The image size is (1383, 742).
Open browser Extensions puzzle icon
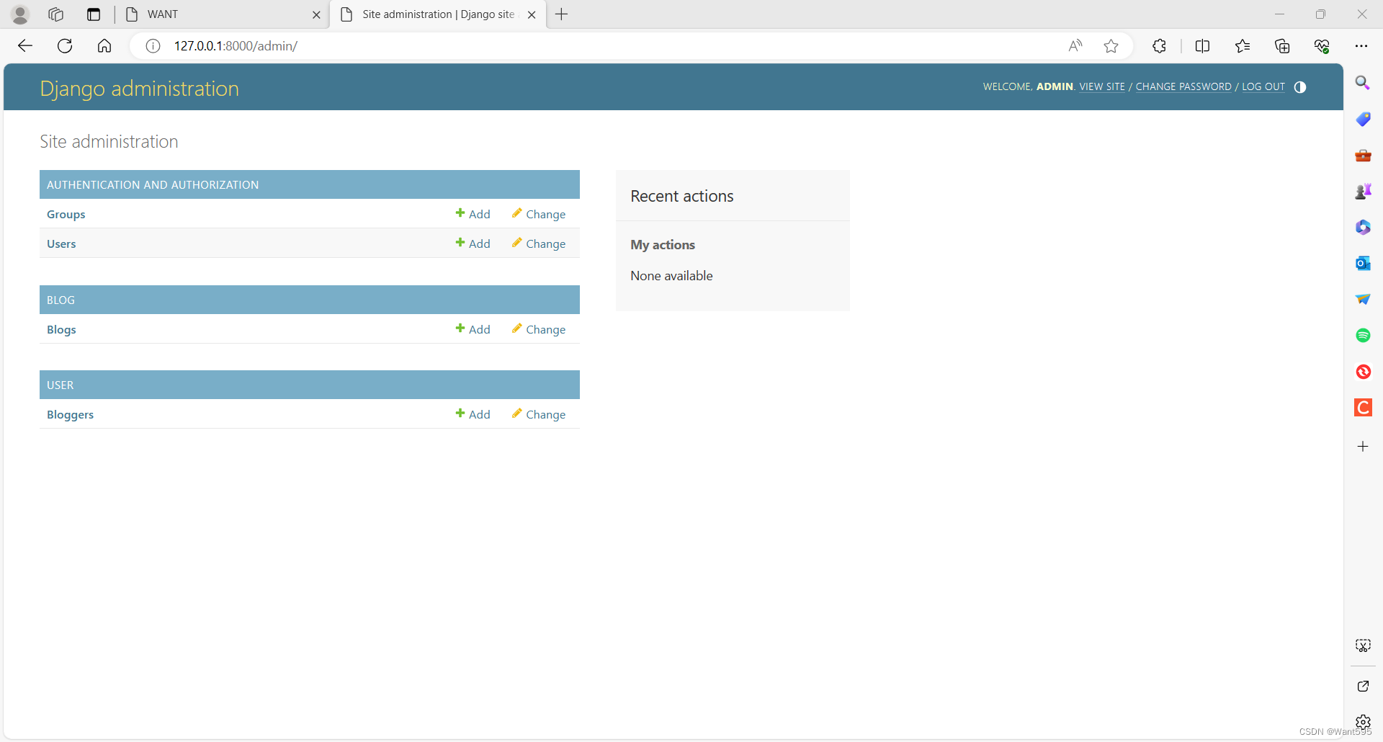(1159, 46)
